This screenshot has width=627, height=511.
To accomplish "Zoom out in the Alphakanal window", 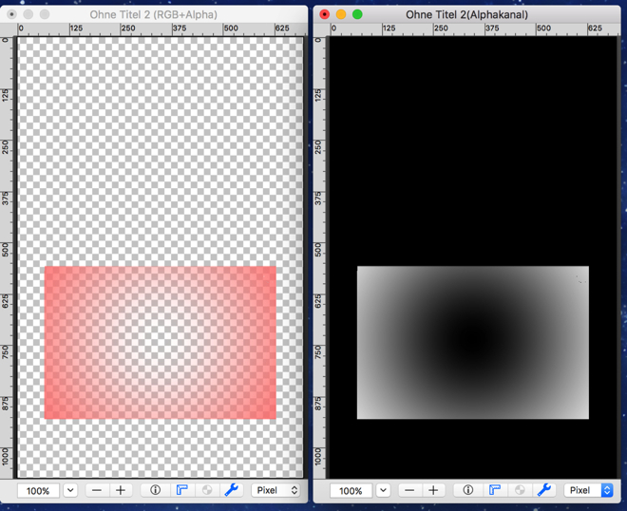I will [x=409, y=490].
